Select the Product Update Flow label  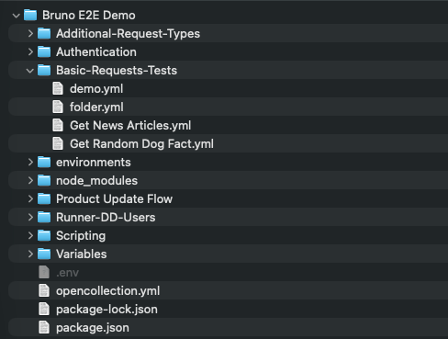115,199
